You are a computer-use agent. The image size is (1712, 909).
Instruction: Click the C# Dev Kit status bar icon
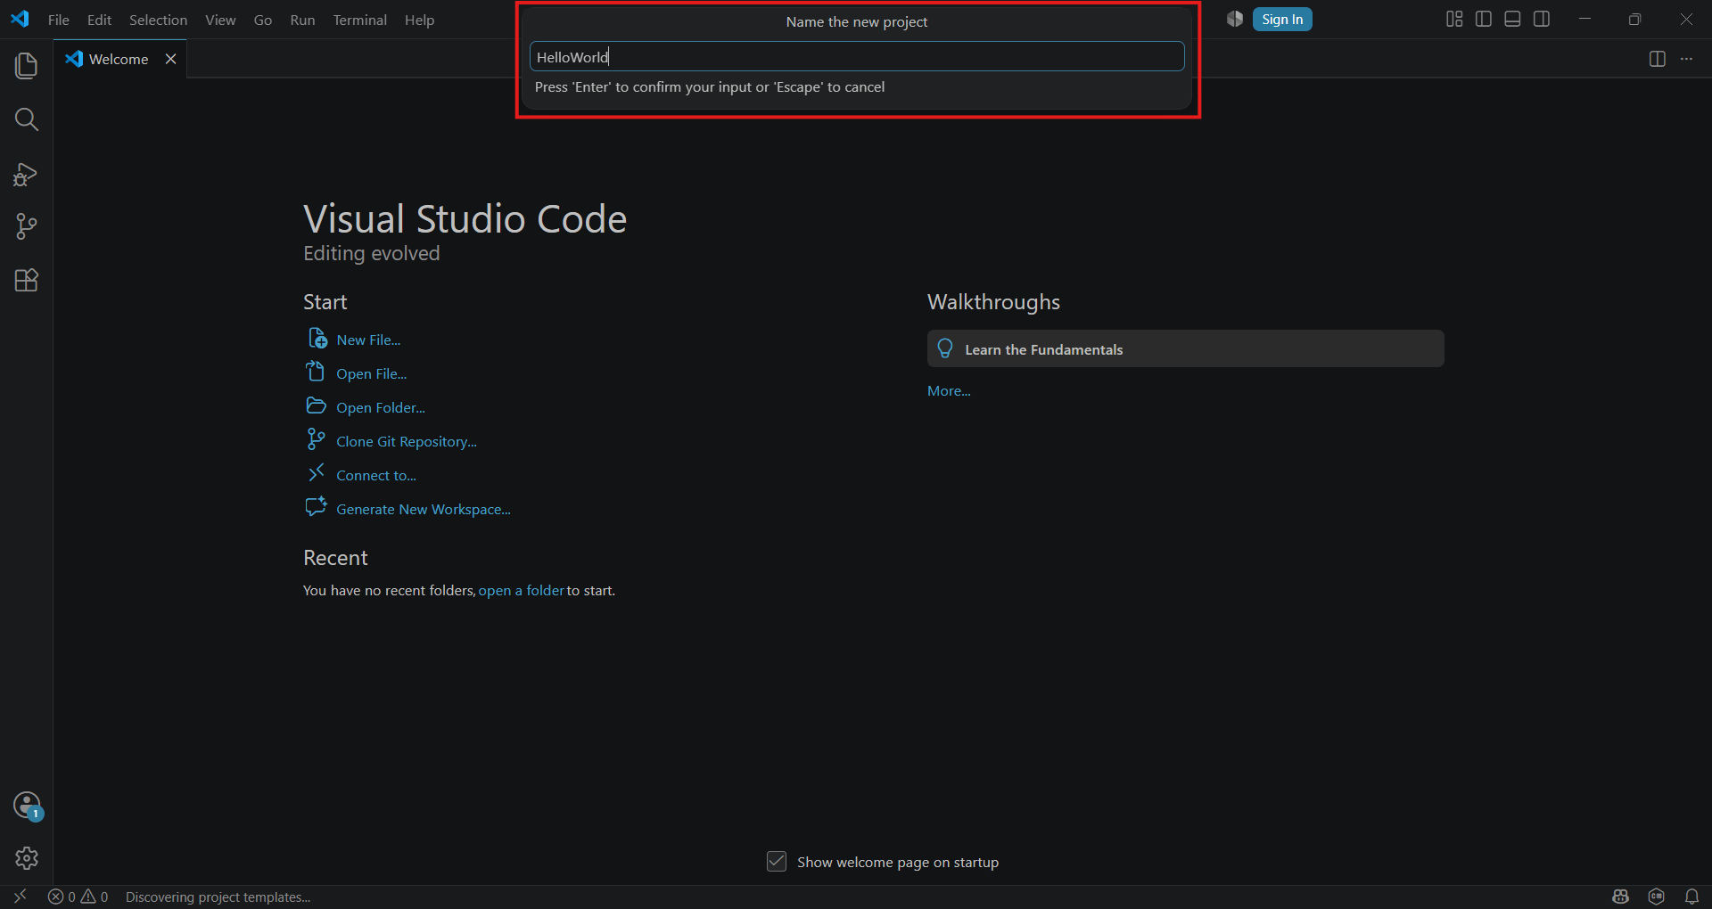[x=1657, y=897]
